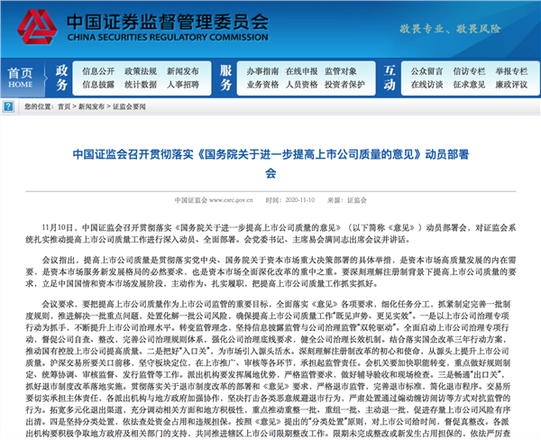Viewport: 541px width, 440px height.
Task: Open 人事招聘 link
Action: click(183, 85)
